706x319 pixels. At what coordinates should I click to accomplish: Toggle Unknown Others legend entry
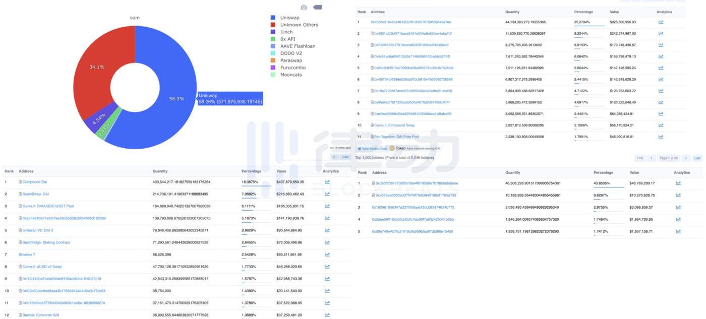[299, 25]
